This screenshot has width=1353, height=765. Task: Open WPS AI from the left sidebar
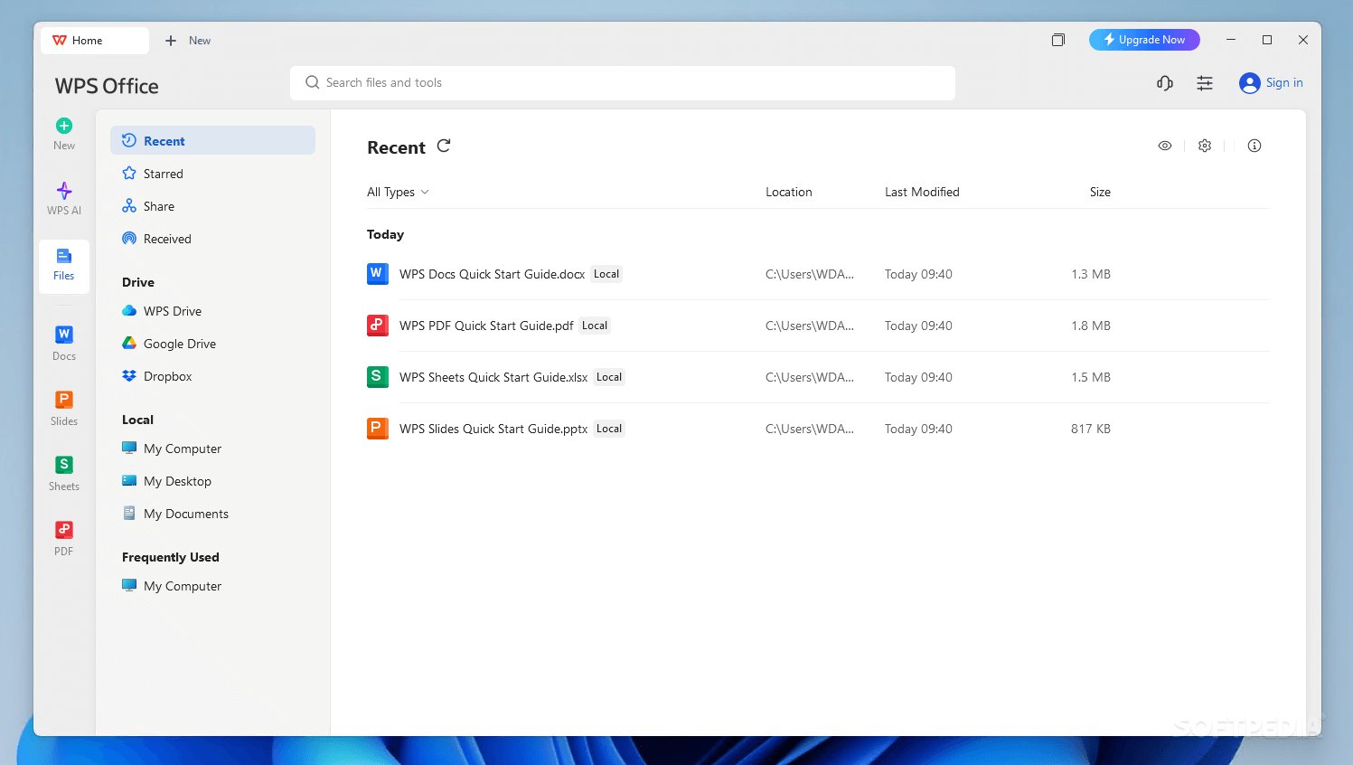(x=64, y=198)
